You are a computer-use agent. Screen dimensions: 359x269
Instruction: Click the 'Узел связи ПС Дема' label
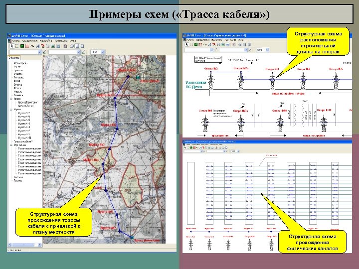pos(195,85)
